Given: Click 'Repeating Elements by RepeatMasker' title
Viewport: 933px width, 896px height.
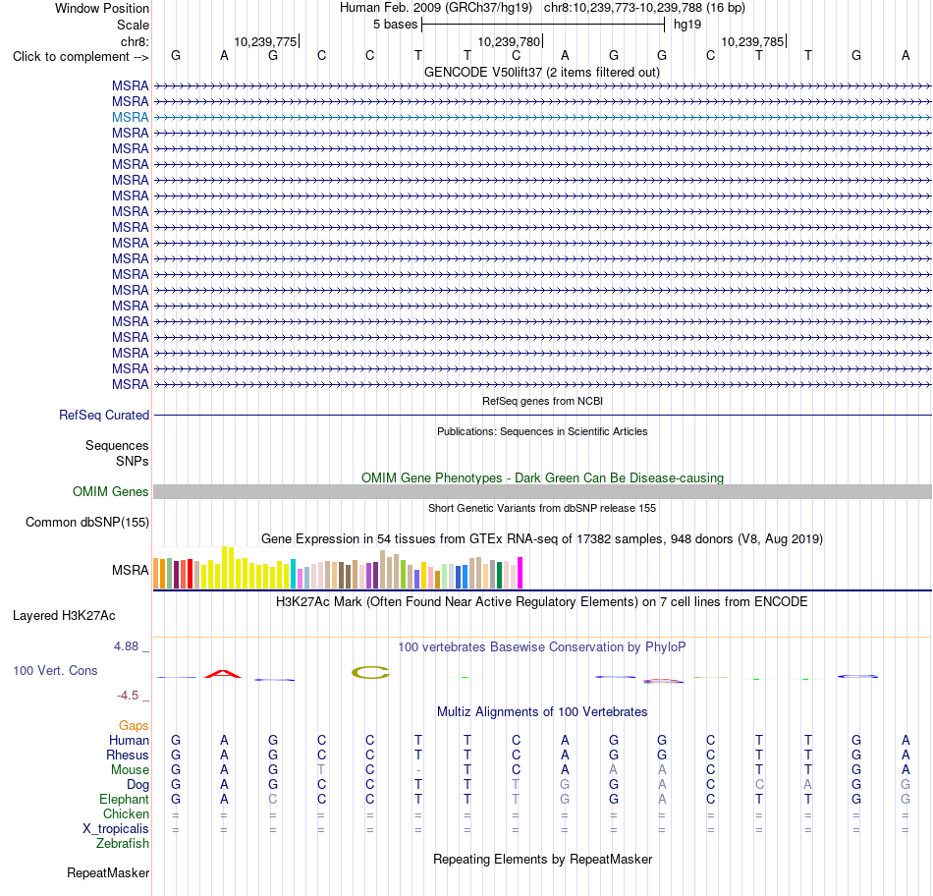Looking at the screenshot, I should click(542, 859).
